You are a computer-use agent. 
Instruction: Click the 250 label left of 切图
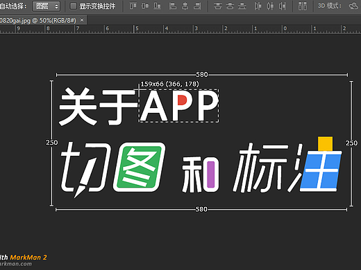52,143
